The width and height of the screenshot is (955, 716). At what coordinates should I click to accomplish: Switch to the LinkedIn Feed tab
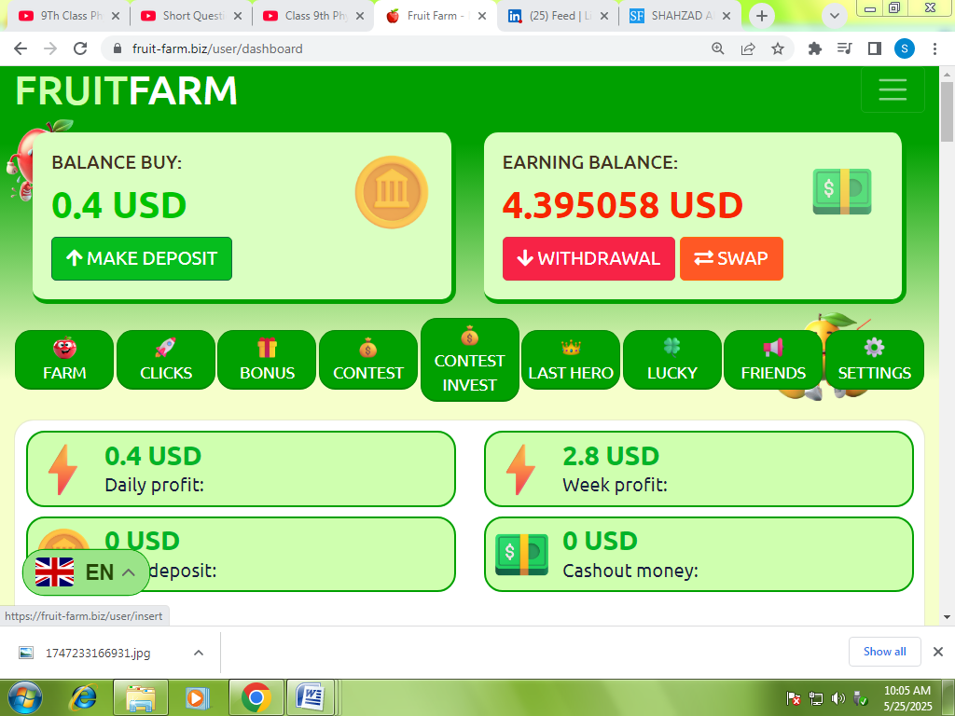[x=557, y=16]
